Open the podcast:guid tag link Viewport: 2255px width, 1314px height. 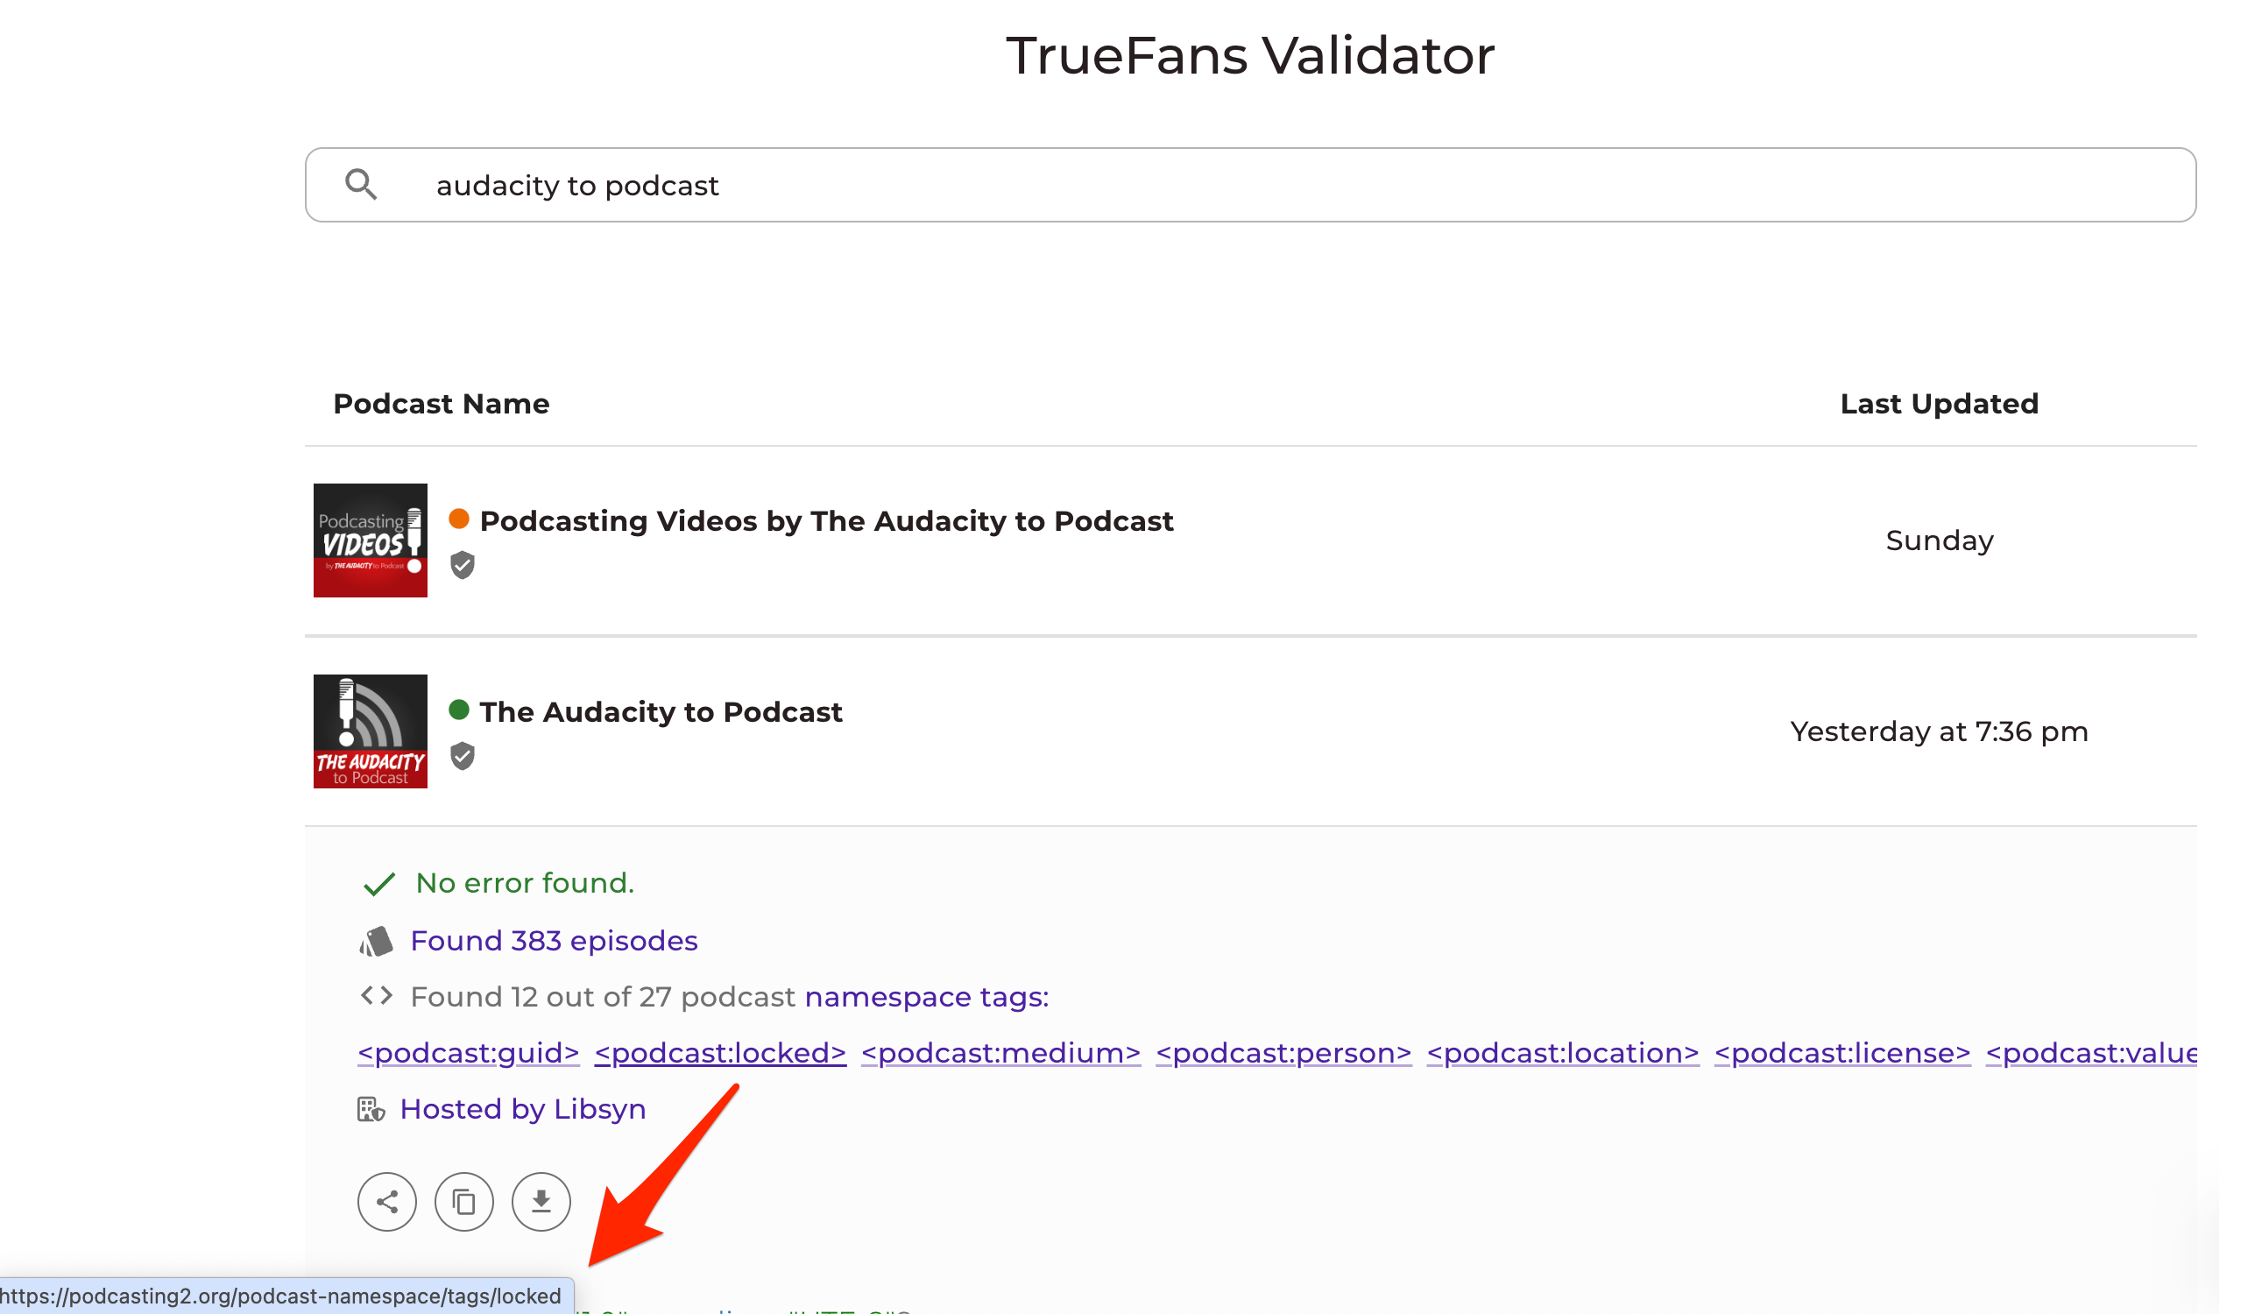pos(468,1053)
